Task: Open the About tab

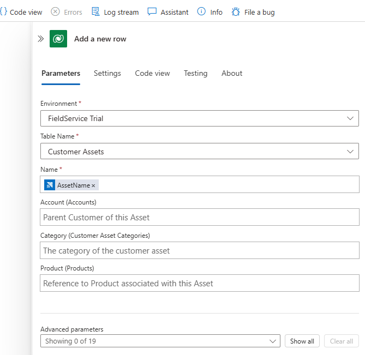Action: click(x=232, y=74)
